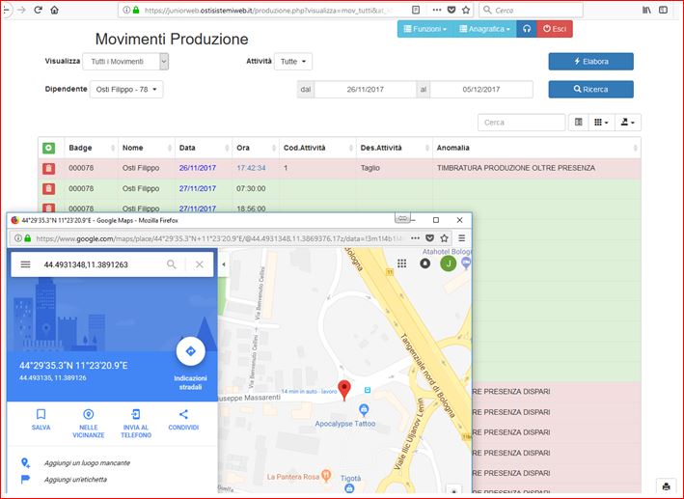The width and height of the screenshot is (684, 499).
Task: Click NELLE VICINANZE nearby icon
Action: [88, 414]
